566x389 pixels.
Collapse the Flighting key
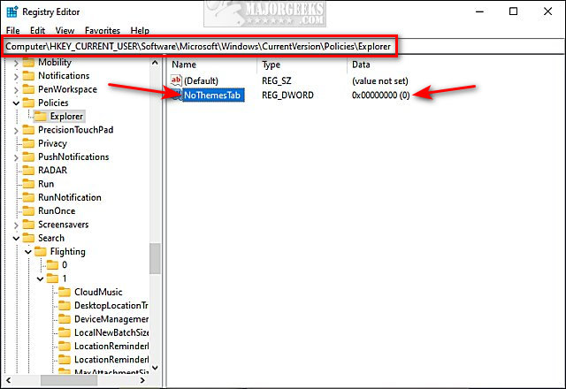click(x=28, y=251)
